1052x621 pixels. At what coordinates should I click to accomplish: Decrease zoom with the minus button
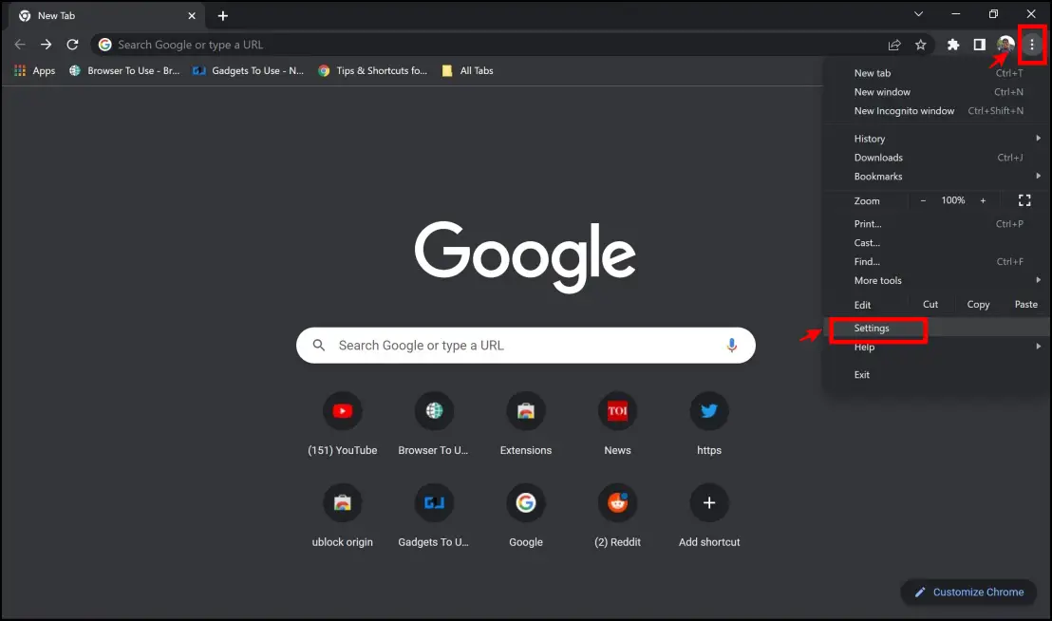coord(923,200)
